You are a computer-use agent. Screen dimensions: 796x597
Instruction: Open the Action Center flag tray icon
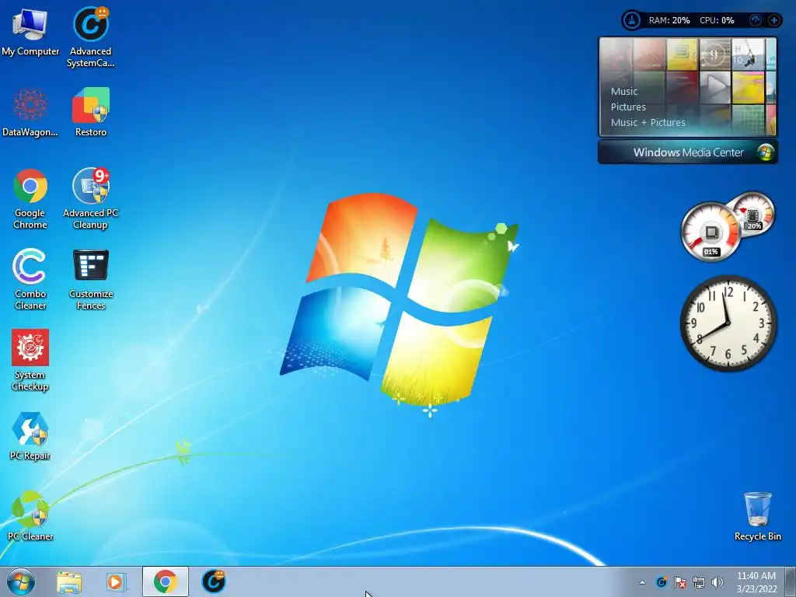click(x=679, y=582)
